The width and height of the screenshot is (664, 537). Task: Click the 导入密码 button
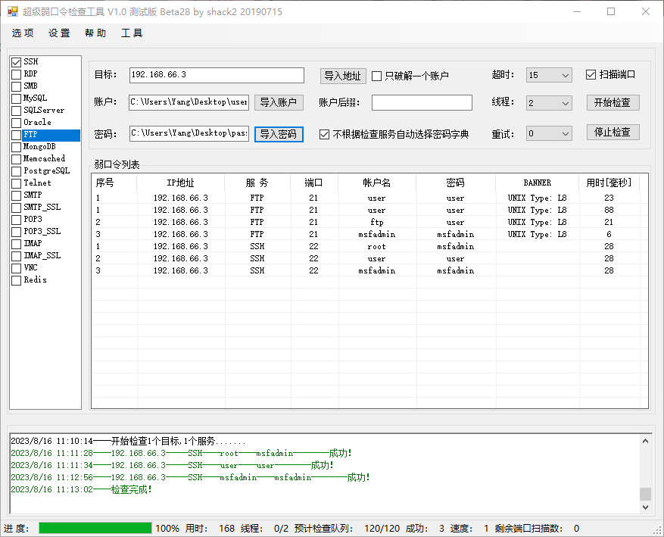(x=279, y=134)
